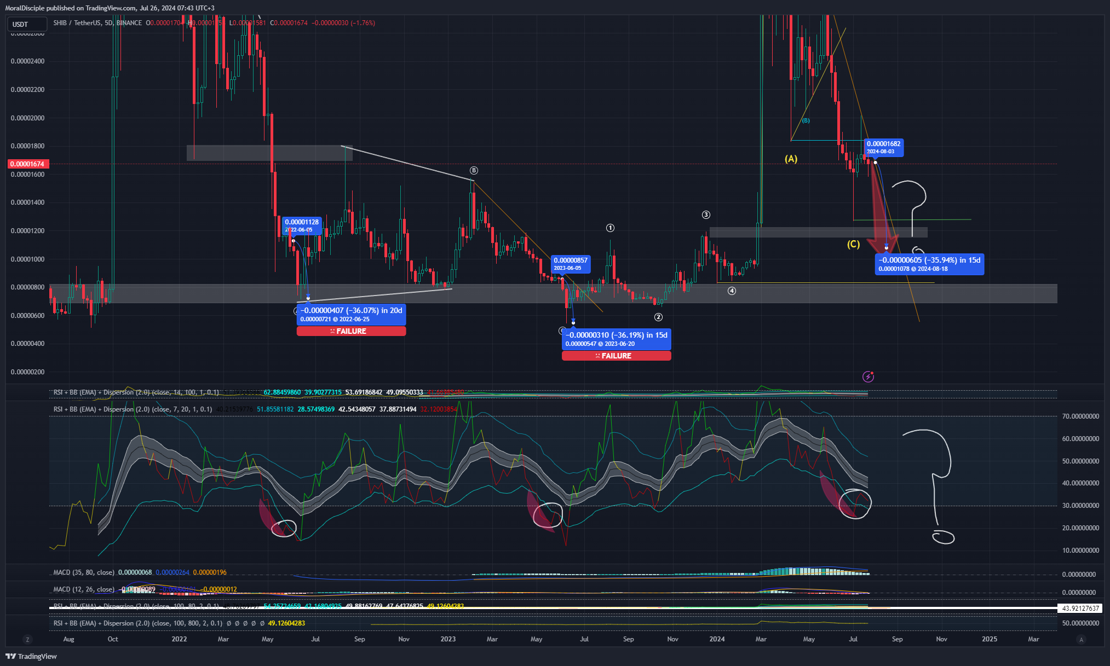Select the MACD (12, 26, close) legend
Image resolution: width=1110 pixels, height=666 pixels.
[84, 589]
